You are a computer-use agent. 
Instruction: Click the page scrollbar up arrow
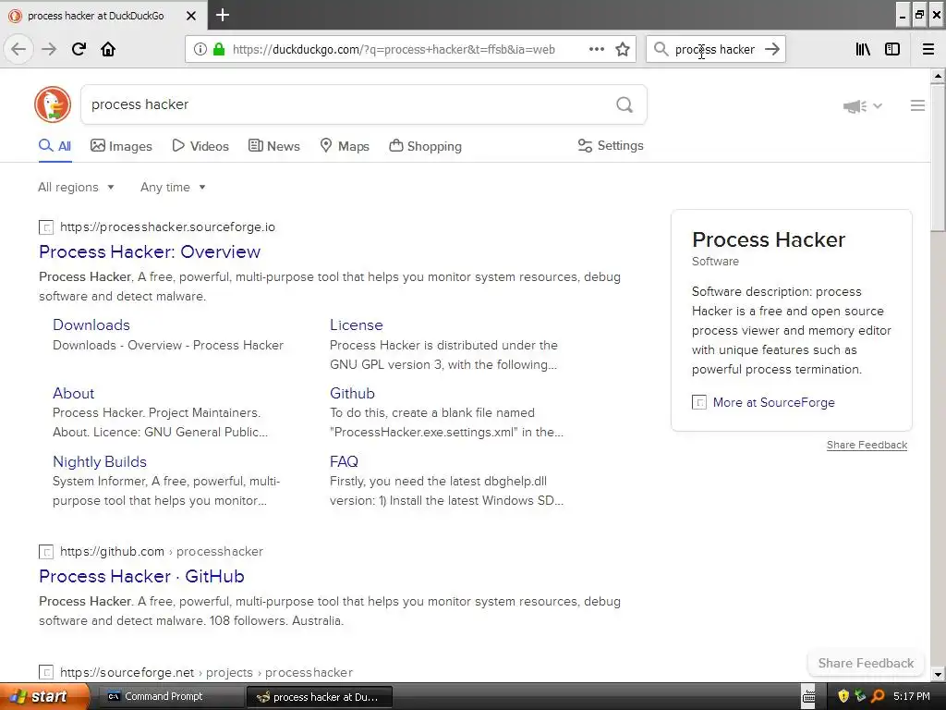click(x=937, y=76)
